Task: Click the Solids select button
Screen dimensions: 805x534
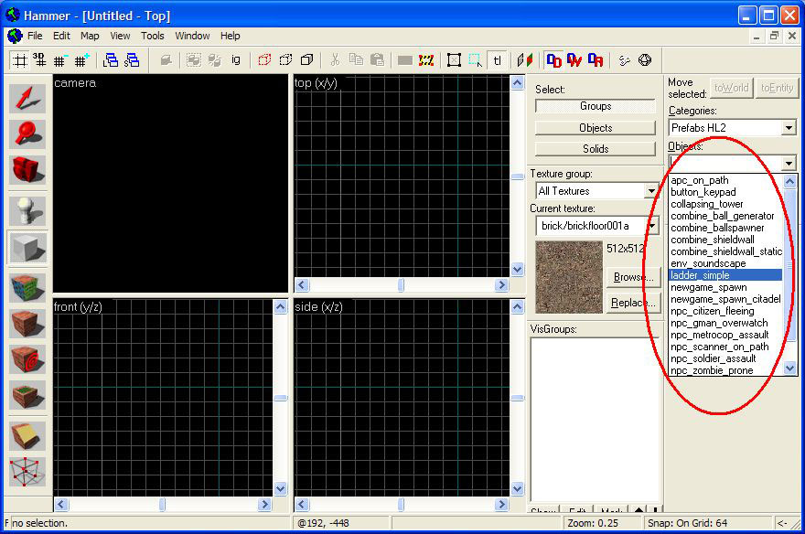Action: pos(596,149)
